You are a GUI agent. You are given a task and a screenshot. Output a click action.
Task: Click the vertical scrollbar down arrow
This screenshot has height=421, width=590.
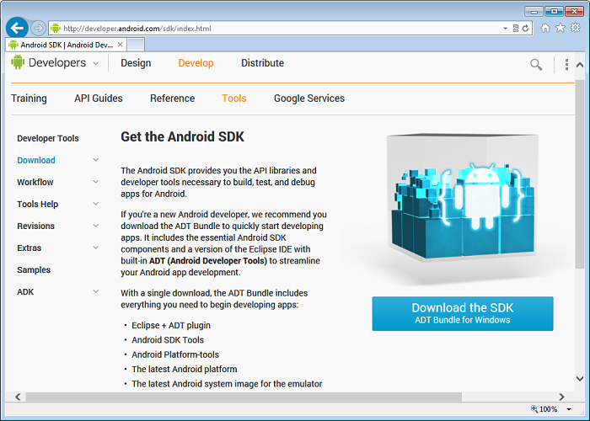tap(580, 379)
